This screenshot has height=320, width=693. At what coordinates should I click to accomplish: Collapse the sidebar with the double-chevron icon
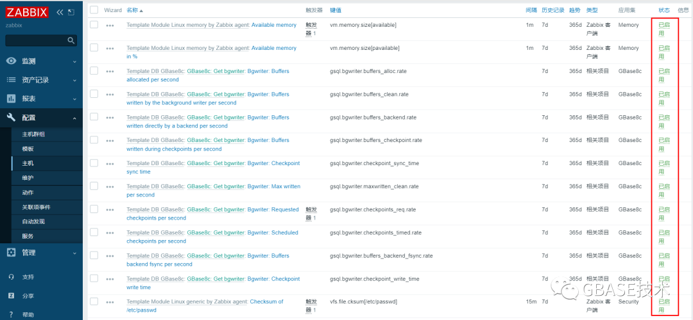tap(60, 13)
